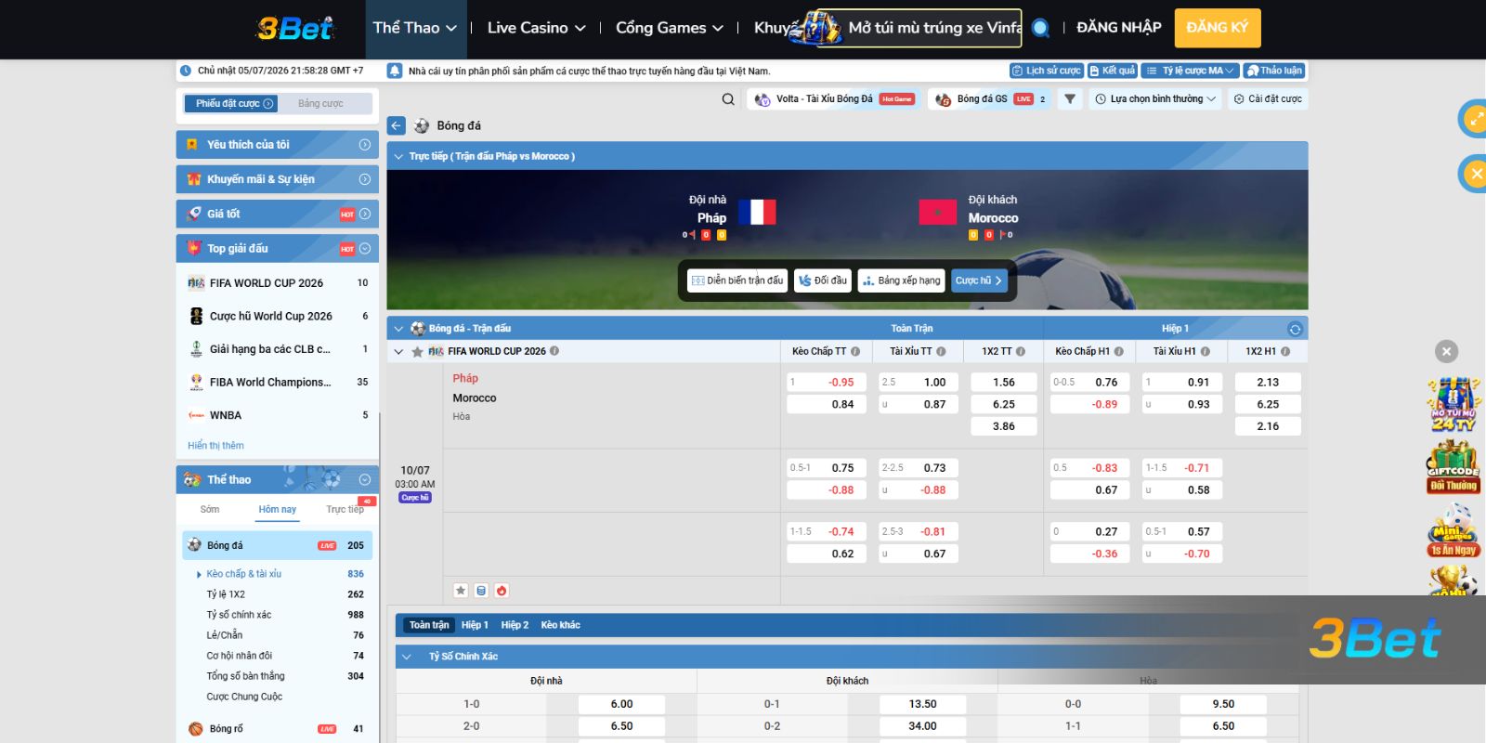
Task: Close the floating promotions with the gray X
Action: click(x=1446, y=352)
